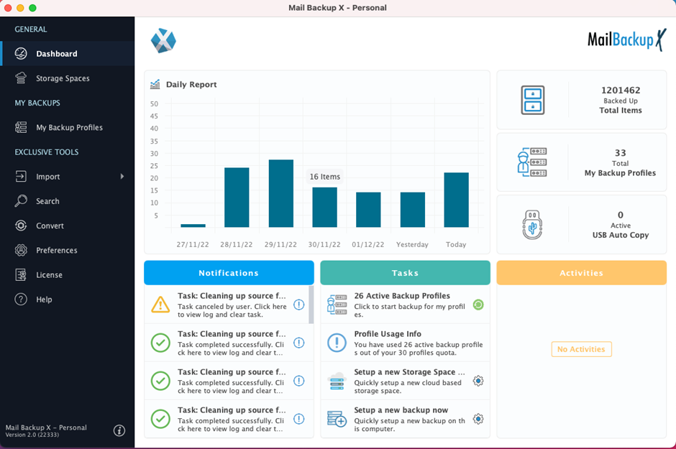The image size is (676, 449).
Task: Click the MailBackup X brand logo
Action: [x=627, y=40]
